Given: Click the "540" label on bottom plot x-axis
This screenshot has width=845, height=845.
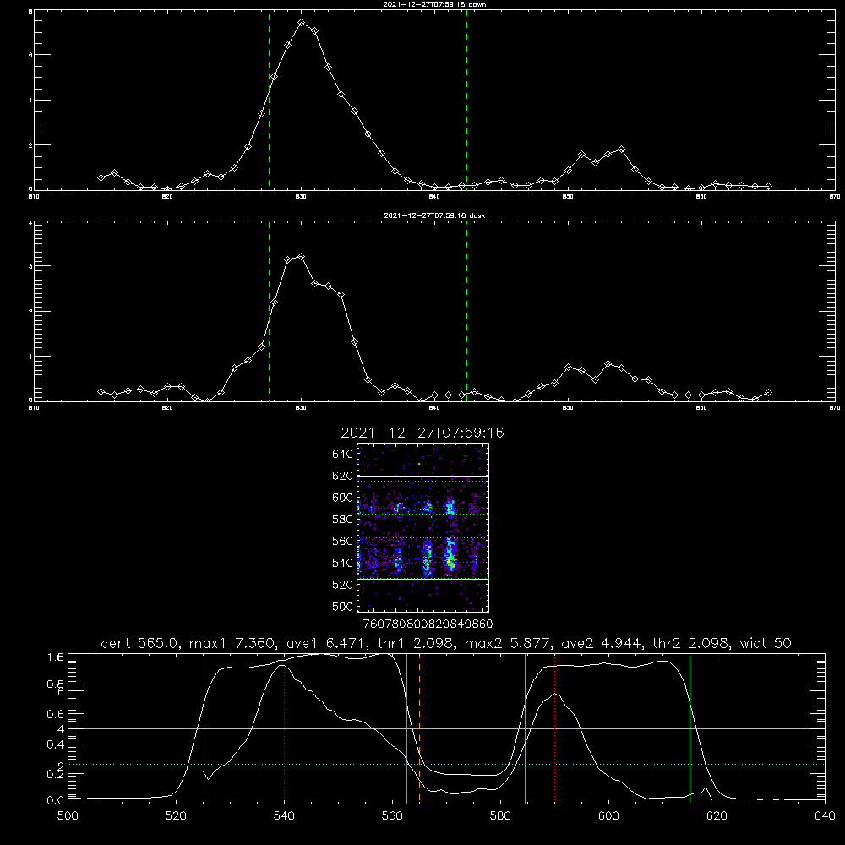Looking at the screenshot, I should [x=285, y=816].
